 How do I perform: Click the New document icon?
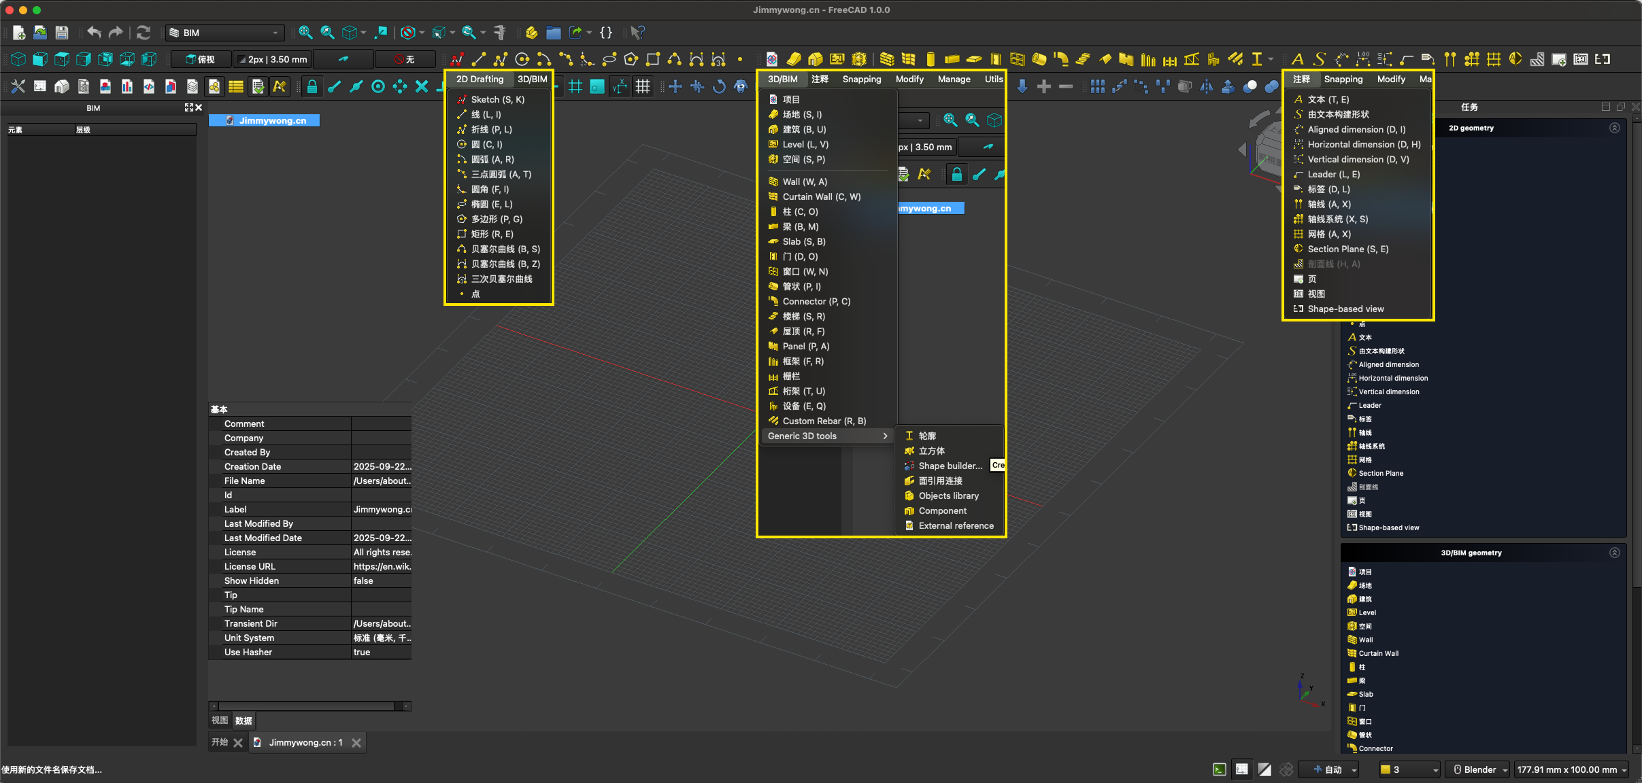coord(19,33)
